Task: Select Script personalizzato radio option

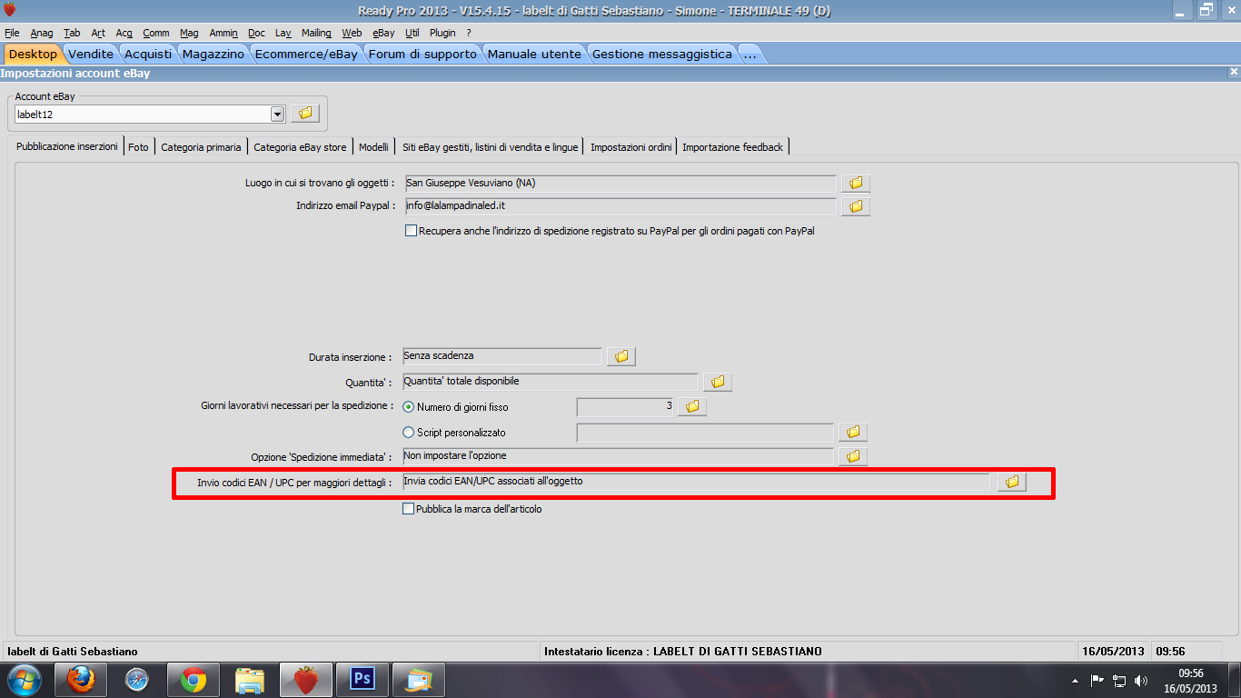Action: 408,433
